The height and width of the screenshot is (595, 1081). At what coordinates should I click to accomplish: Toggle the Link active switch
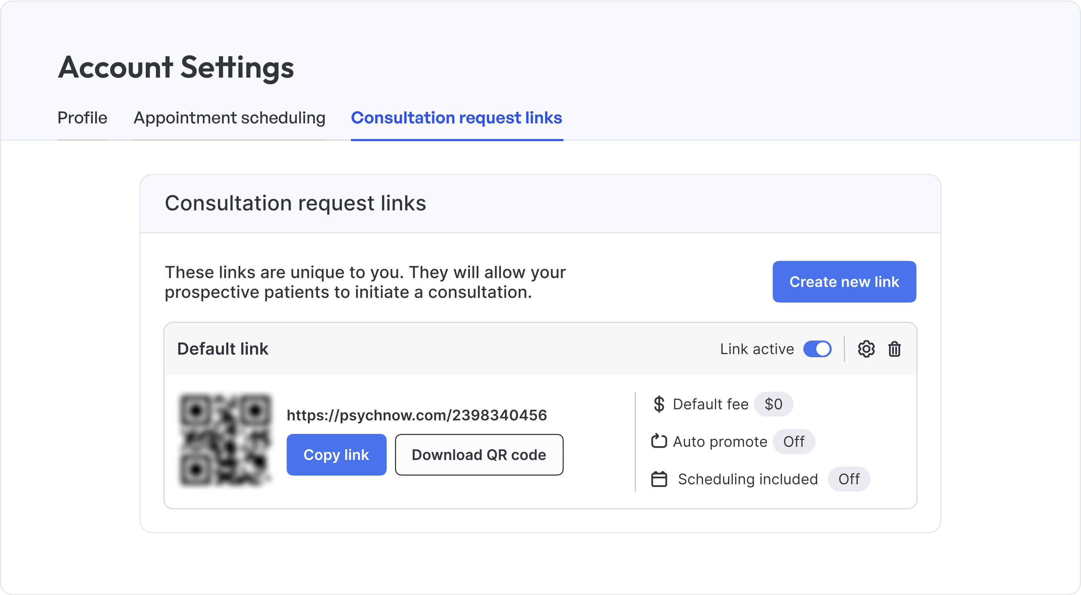pyautogui.click(x=817, y=349)
